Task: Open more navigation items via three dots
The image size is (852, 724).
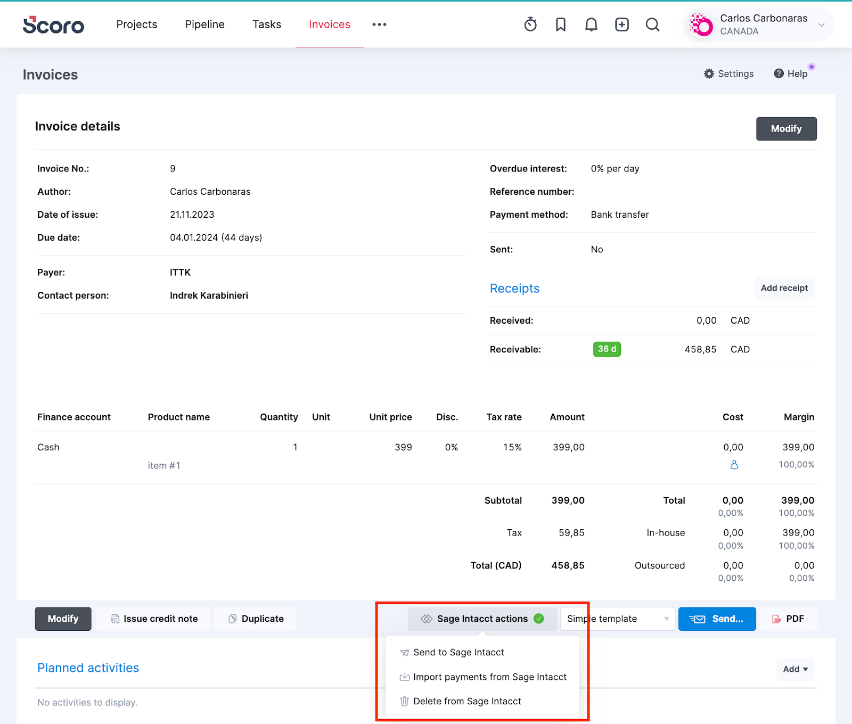Action: tap(379, 24)
